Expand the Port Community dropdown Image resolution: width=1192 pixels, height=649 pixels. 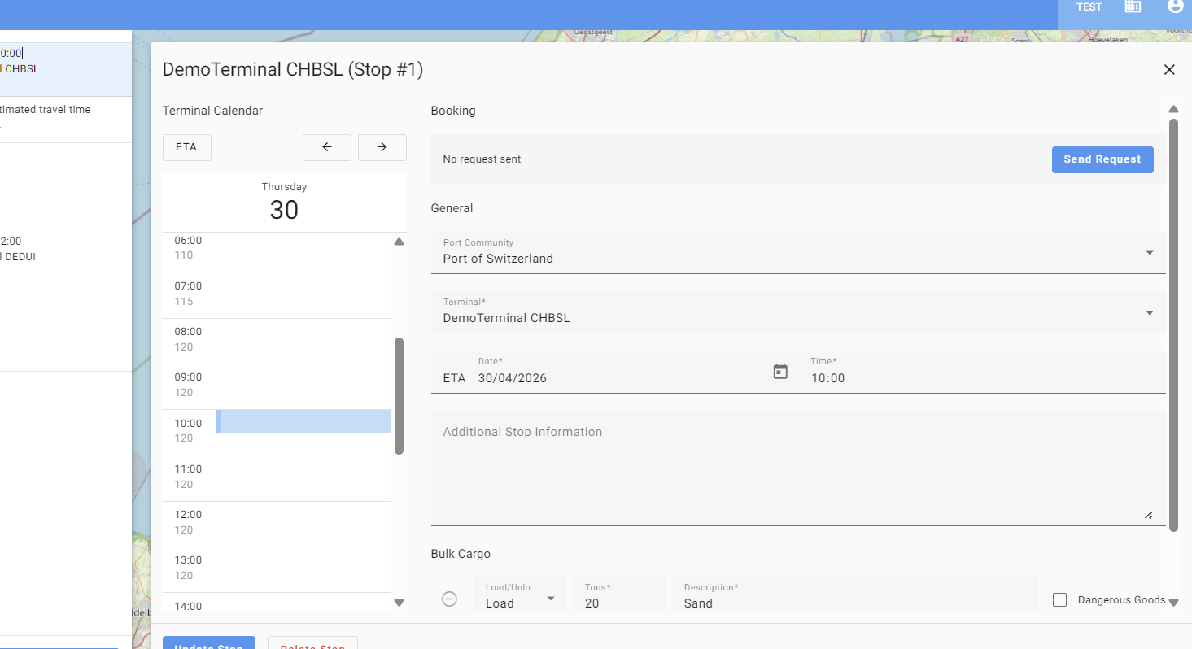(x=1149, y=253)
